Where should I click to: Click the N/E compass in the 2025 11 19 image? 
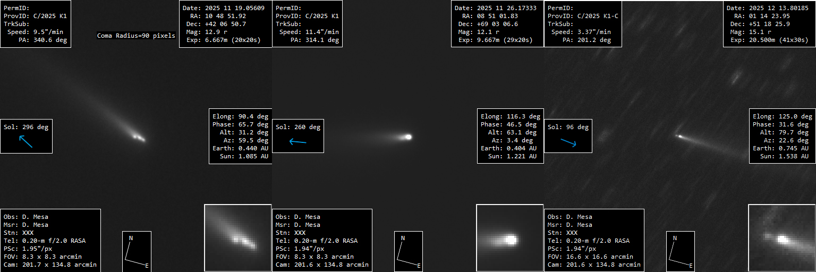coord(137,251)
